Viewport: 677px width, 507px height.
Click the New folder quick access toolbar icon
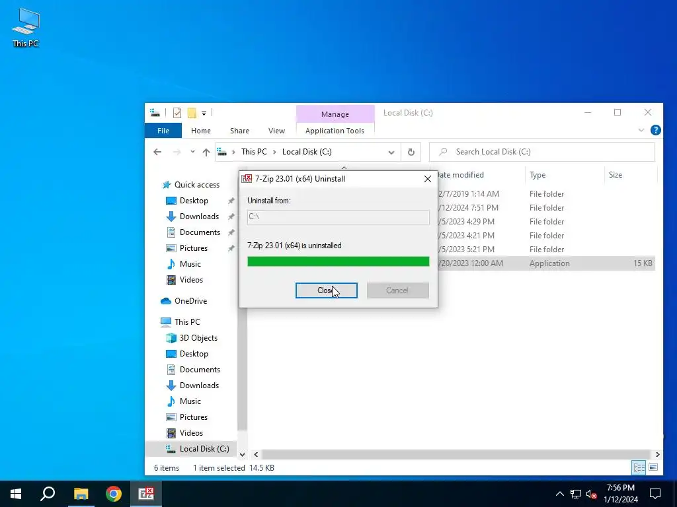pyautogui.click(x=192, y=113)
